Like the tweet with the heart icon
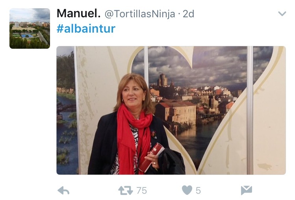The width and height of the screenshot is (295, 200). pos(187,190)
